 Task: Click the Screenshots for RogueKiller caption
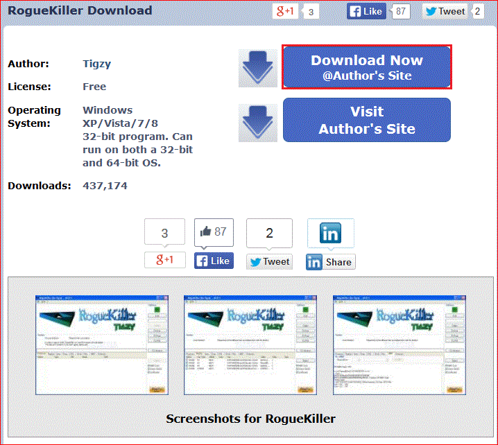[x=250, y=419]
